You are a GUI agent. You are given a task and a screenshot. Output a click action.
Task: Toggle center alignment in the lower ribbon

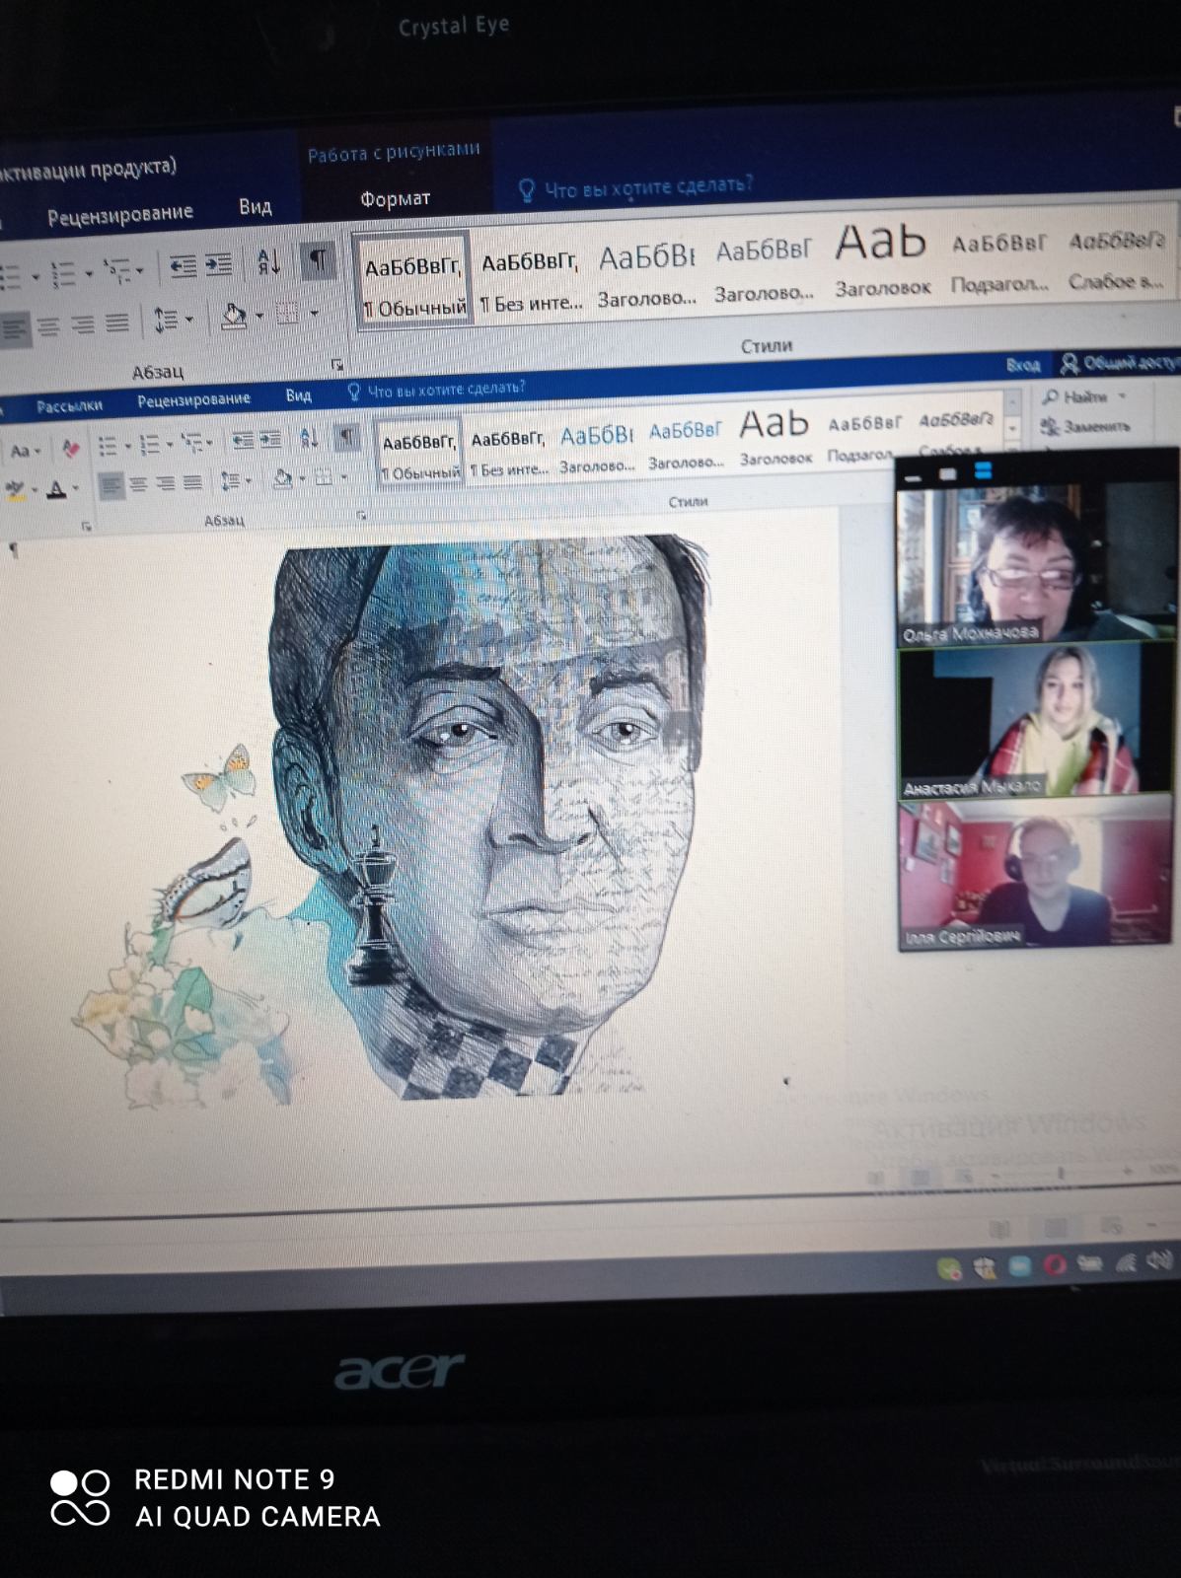point(138,485)
